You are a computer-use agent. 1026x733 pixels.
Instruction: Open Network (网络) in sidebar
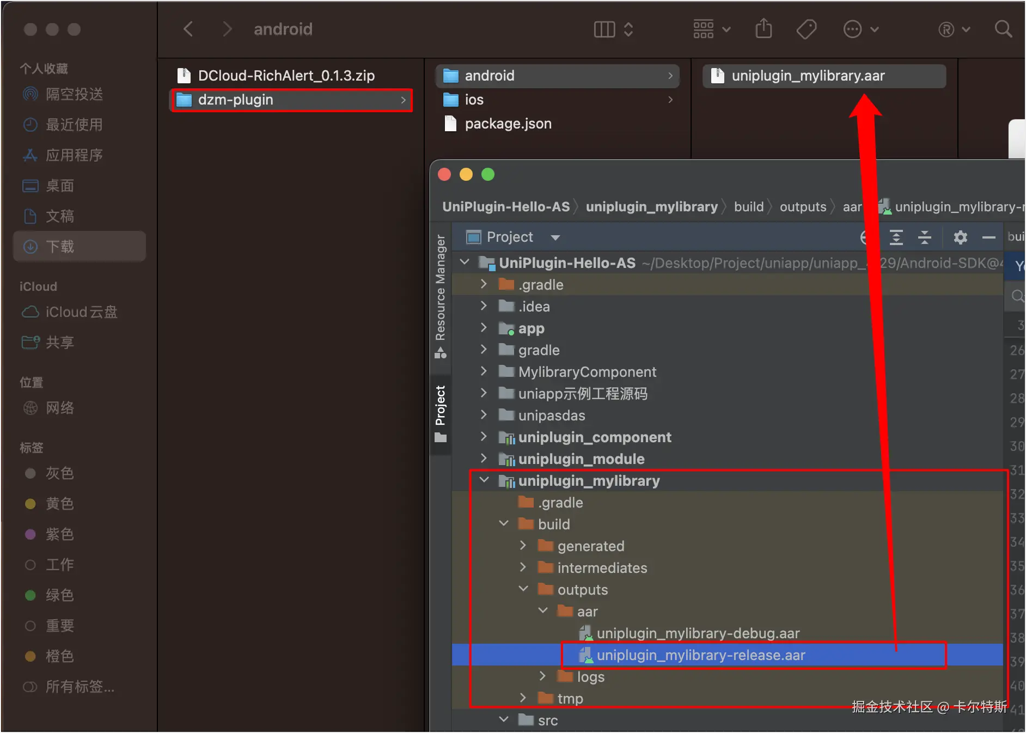80,408
